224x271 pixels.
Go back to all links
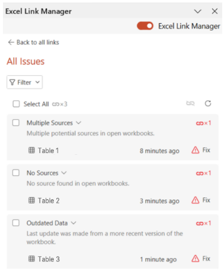pyautogui.click(x=33, y=42)
